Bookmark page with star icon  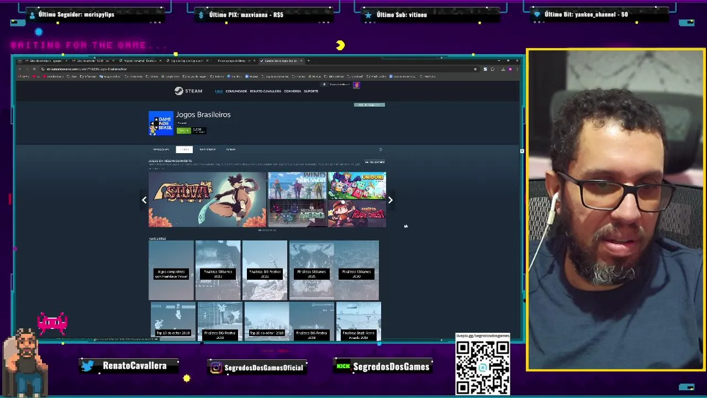tap(475, 69)
